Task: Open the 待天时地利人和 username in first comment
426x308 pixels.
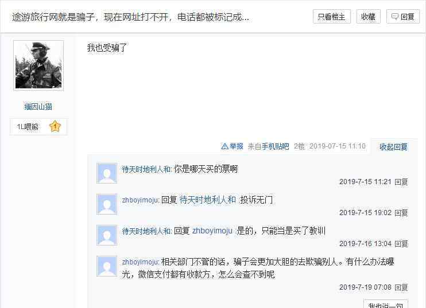Action: [146, 169]
